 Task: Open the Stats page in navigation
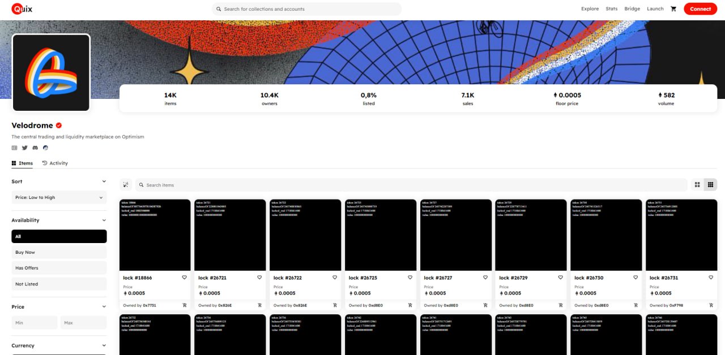pyautogui.click(x=611, y=9)
